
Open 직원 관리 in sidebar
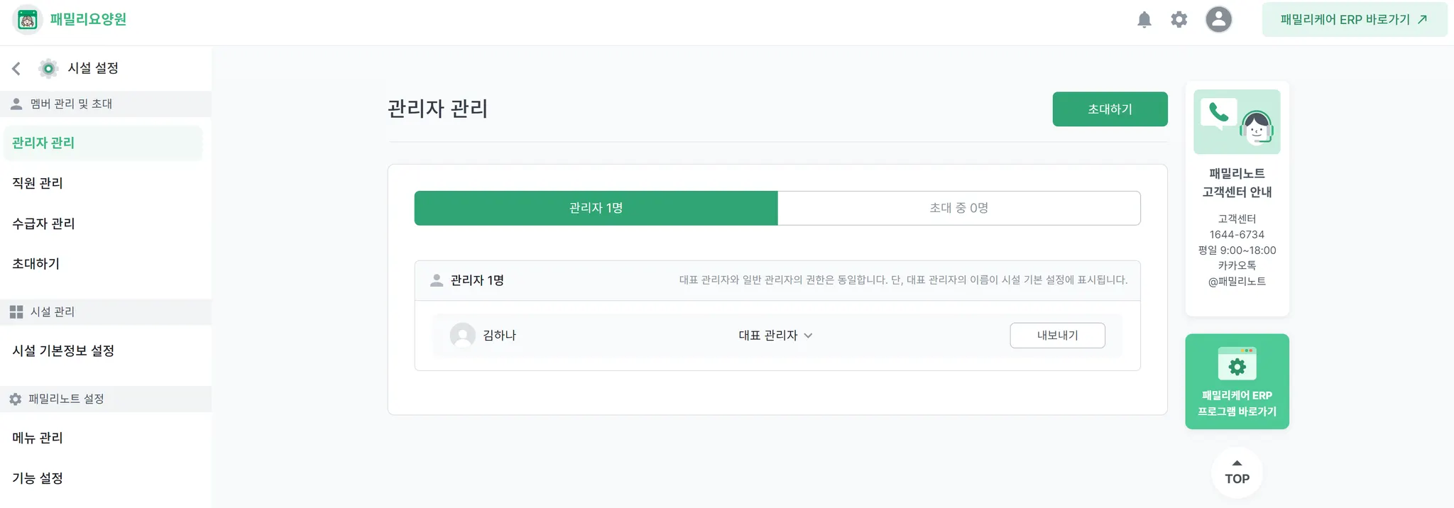38,183
